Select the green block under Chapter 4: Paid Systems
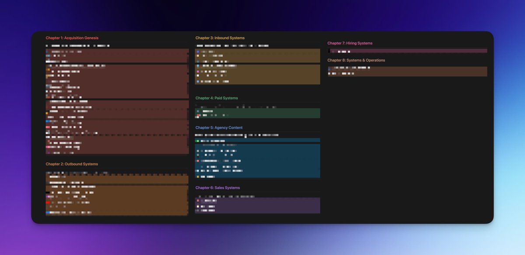This screenshot has height=255, width=525. pos(257,113)
